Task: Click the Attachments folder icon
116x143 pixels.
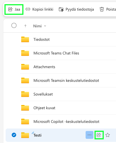Action: tap(25, 67)
